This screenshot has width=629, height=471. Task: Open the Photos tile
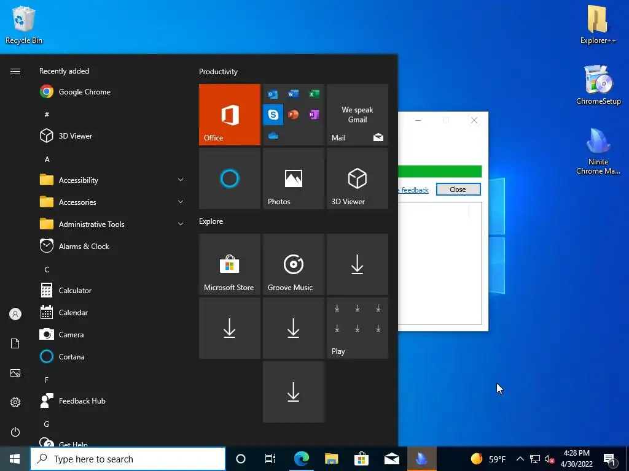[x=293, y=178]
